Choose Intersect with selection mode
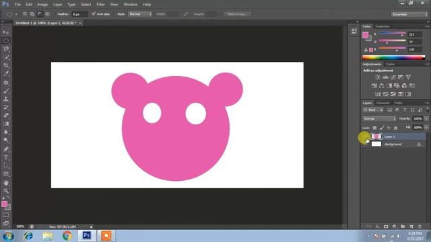This screenshot has height=242, width=431. [x=47, y=13]
